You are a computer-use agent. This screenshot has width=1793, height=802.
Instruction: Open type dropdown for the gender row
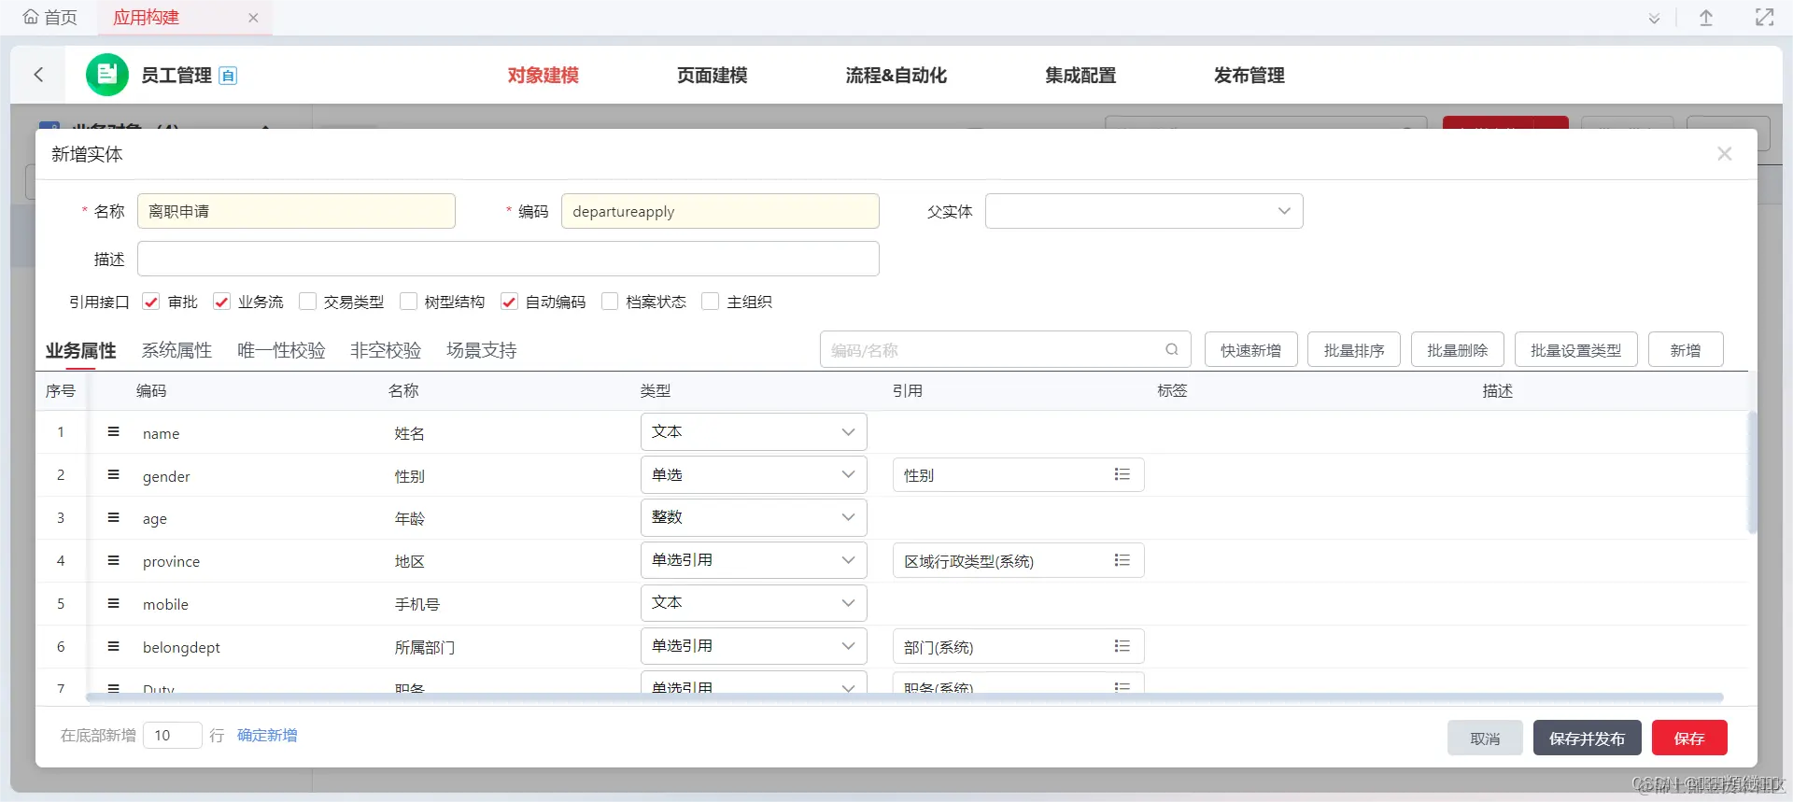click(754, 475)
